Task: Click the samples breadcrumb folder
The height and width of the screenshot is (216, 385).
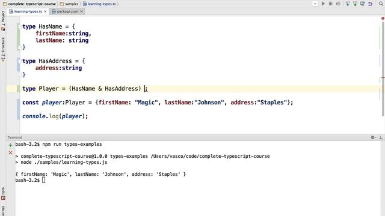Action: pyautogui.click(x=69, y=4)
